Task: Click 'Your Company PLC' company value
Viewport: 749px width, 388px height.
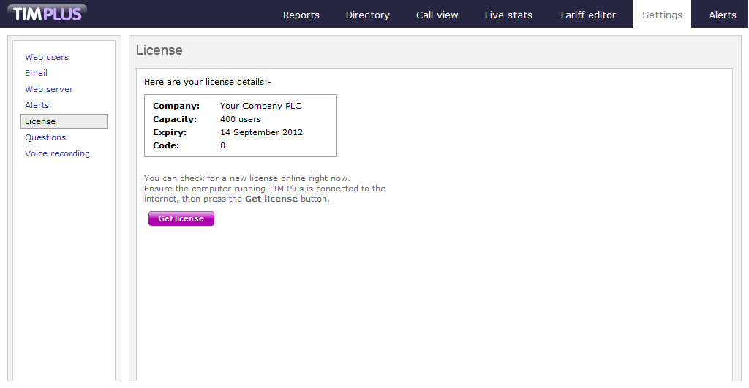Action: tap(261, 106)
